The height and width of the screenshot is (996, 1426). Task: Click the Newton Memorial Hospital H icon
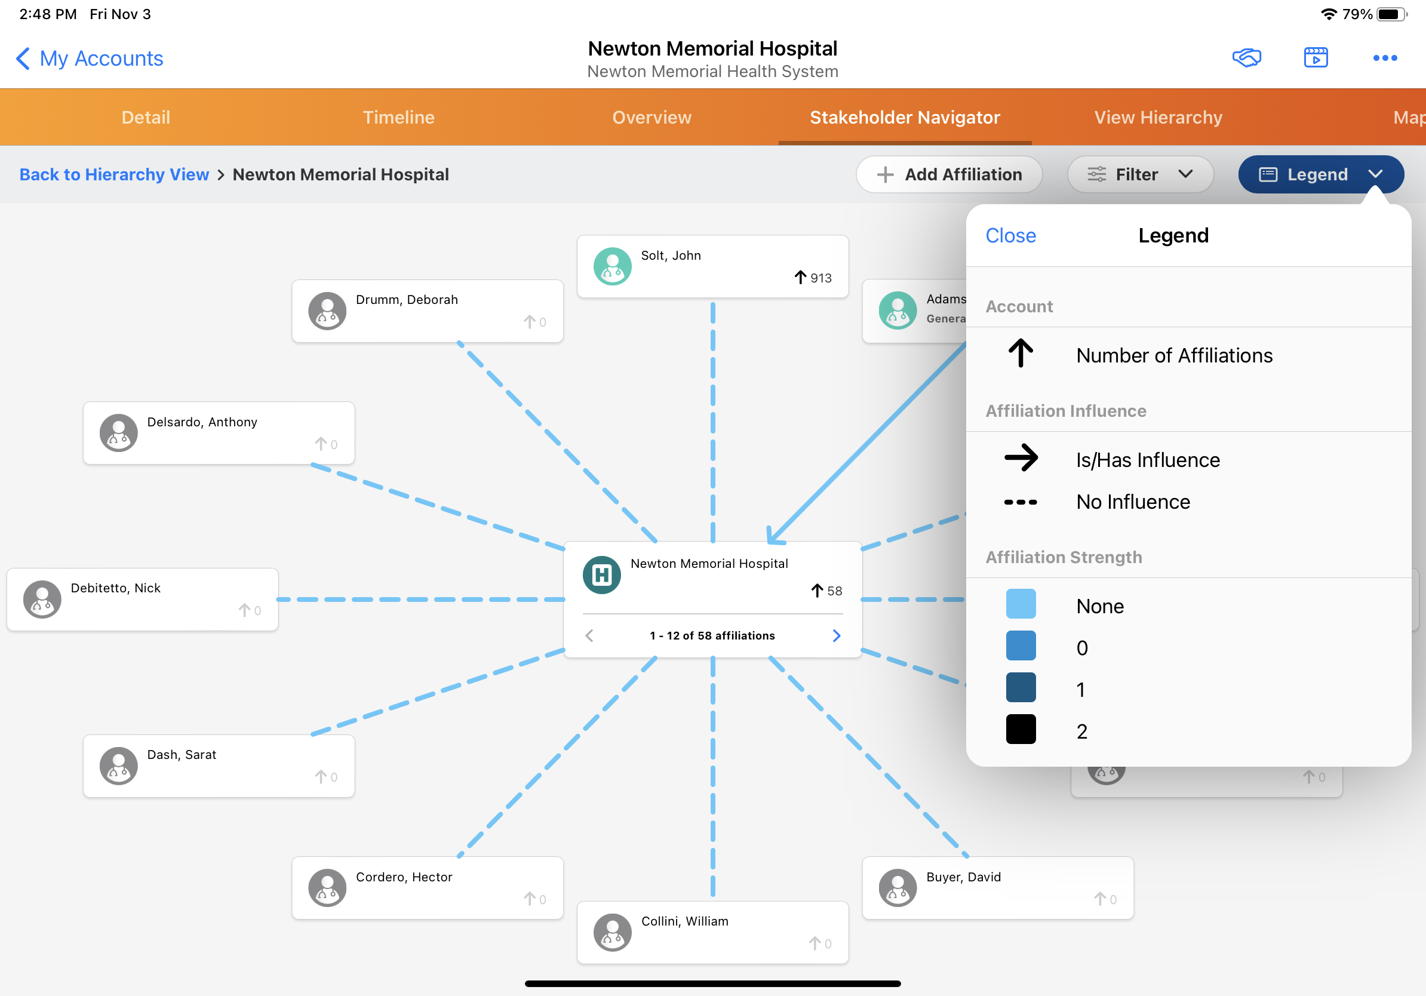601,574
